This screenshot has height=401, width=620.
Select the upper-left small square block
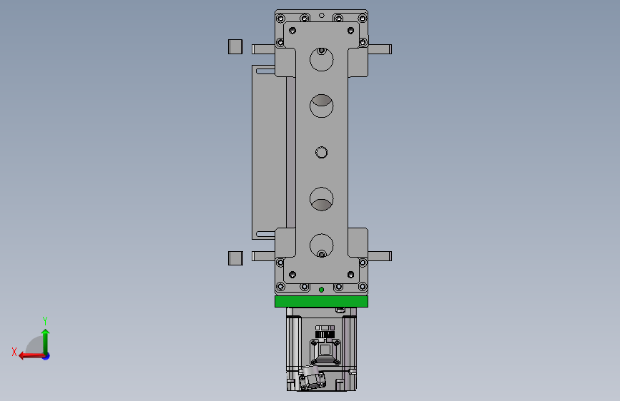click(236, 46)
